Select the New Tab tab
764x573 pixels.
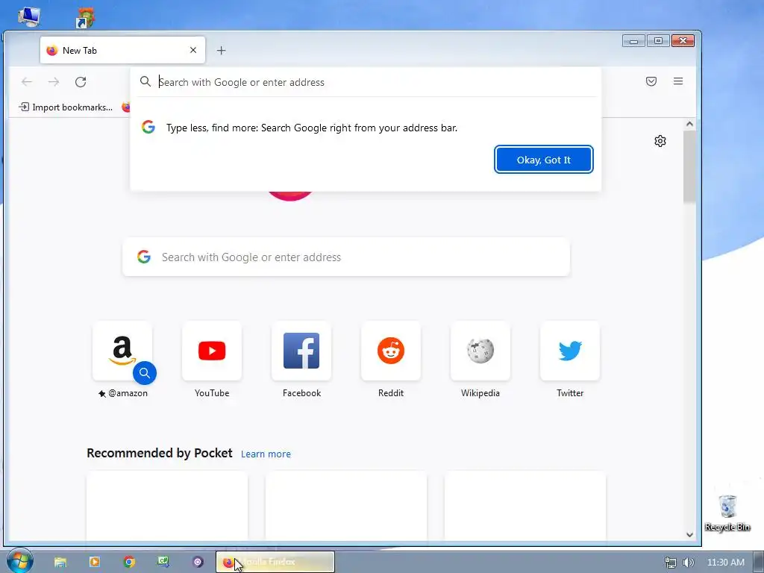[123, 50]
